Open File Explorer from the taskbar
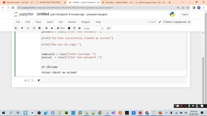The image size is (207, 116). [87, 113]
